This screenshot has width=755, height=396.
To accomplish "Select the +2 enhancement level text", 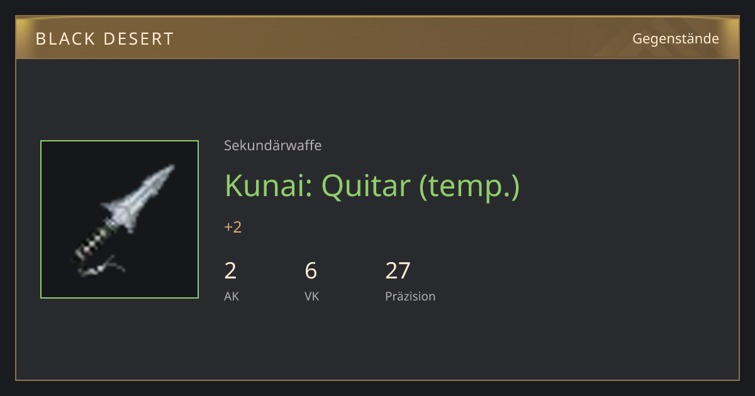I will (x=233, y=227).
